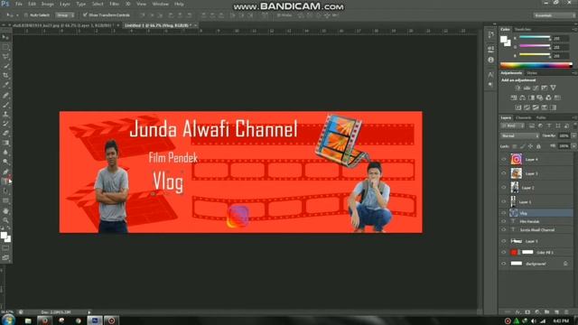
Task: Hide Layer 4 with eye icon
Action: click(504, 159)
